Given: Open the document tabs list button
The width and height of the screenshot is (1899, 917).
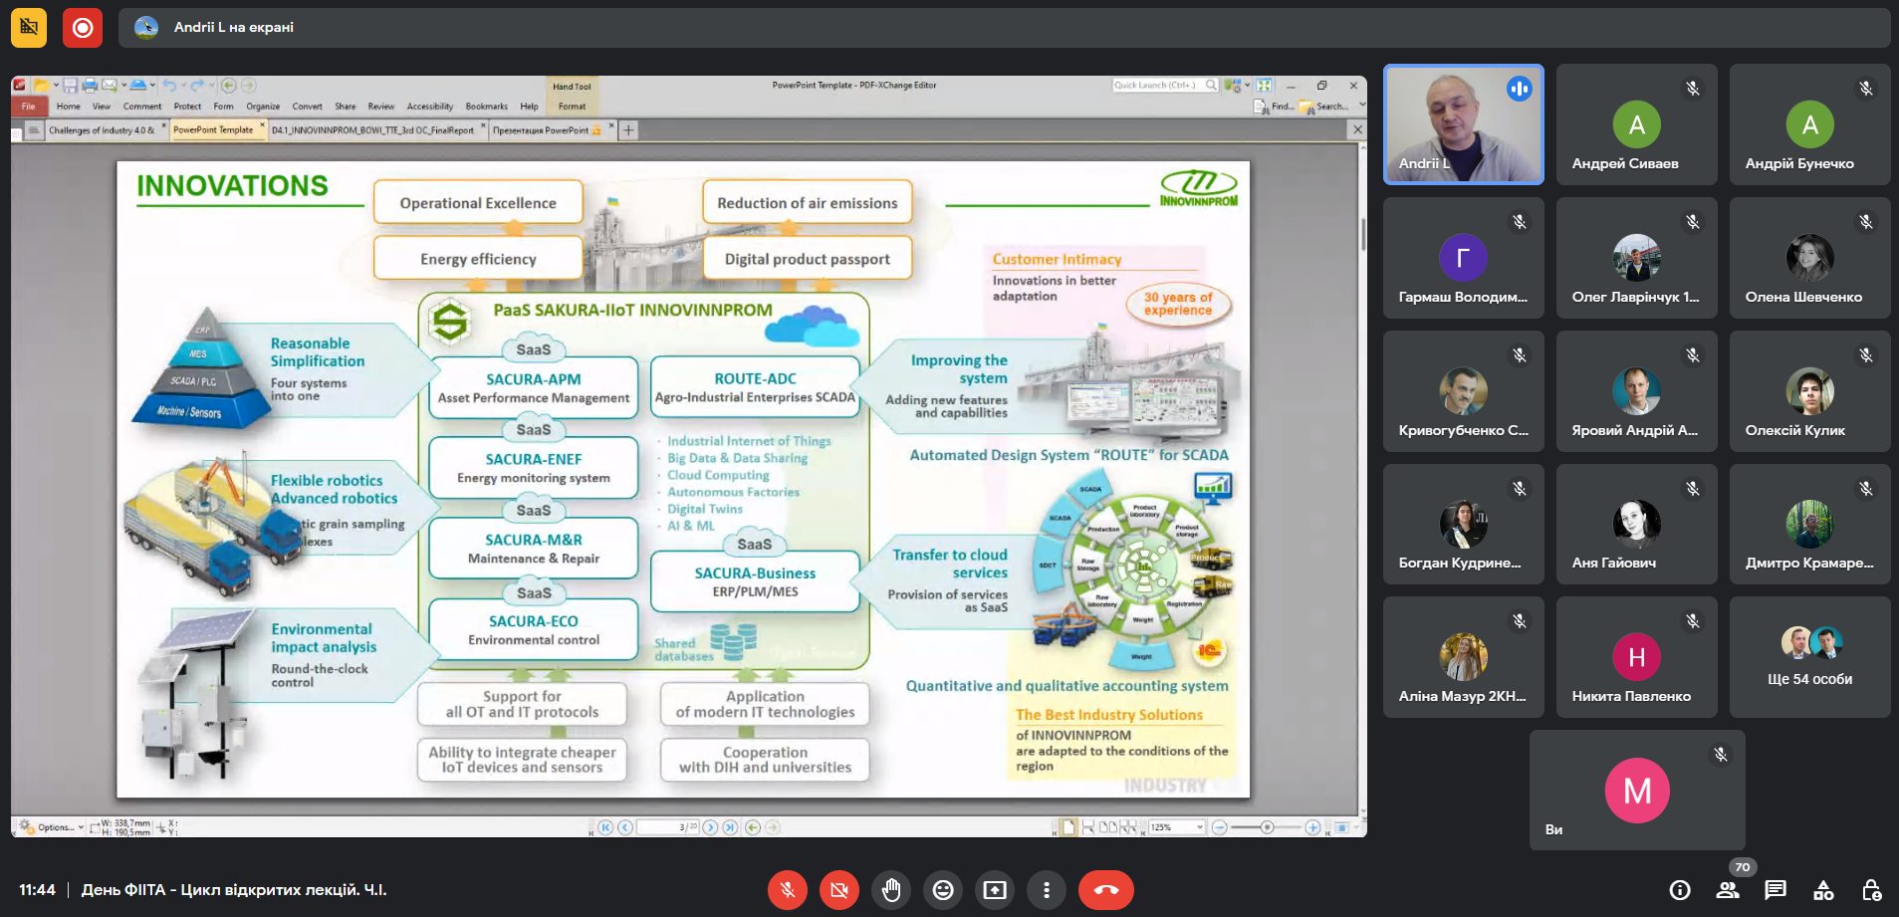Looking at the screenshot, I should pos(33,130).
